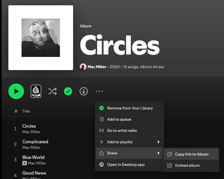Click the embed code icon
Screen dimensions: 224x179
(x=170, y=165)
